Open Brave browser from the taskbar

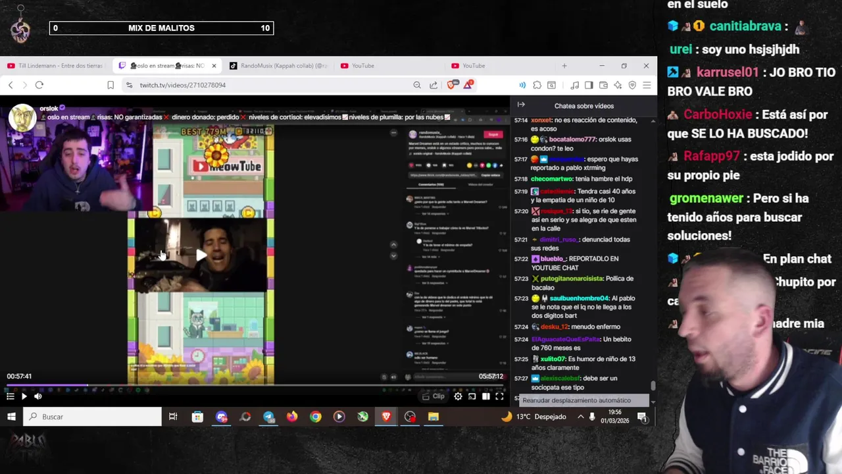click(x=386, y=417)
